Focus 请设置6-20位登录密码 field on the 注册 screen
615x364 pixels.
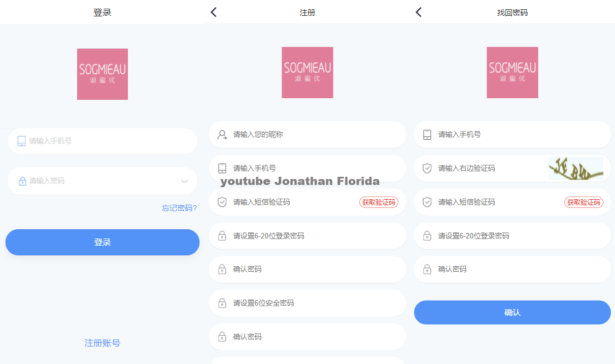click(x=307, y=236)
